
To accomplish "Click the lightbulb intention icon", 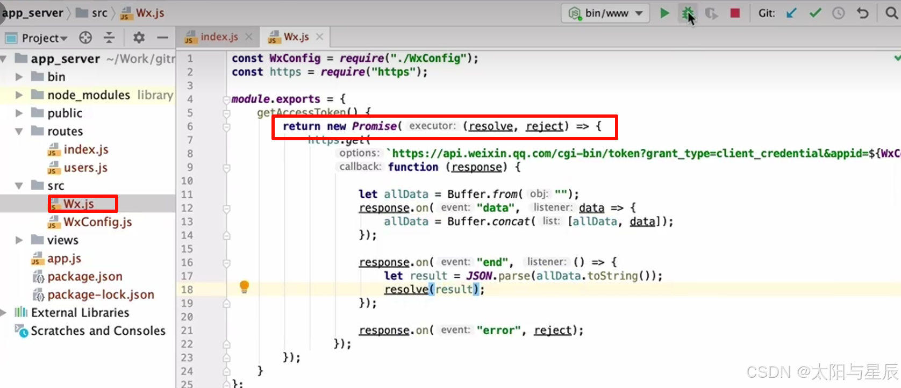I will point(244,286).
